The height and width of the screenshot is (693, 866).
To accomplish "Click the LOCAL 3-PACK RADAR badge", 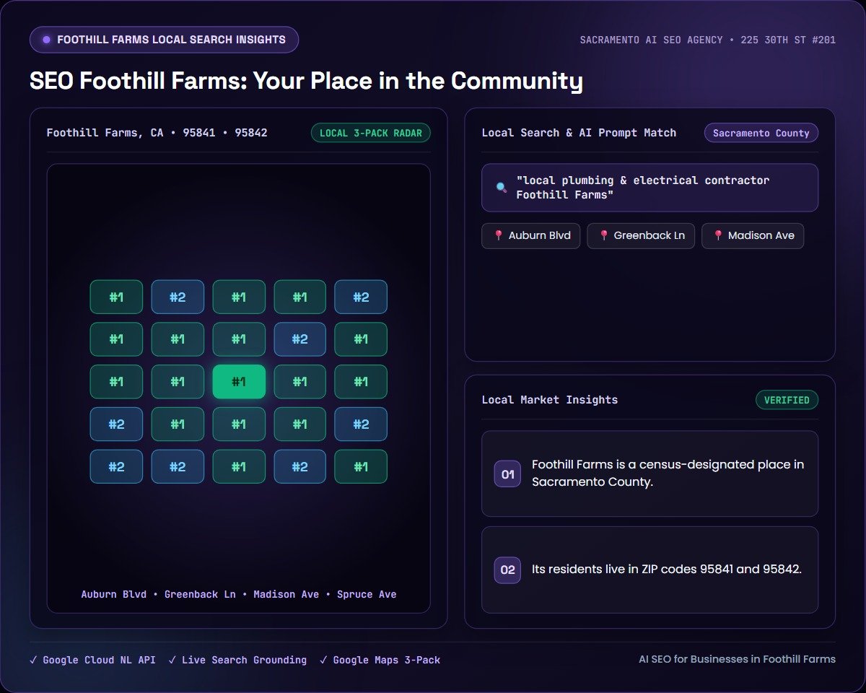I will [x=371, y=133].
